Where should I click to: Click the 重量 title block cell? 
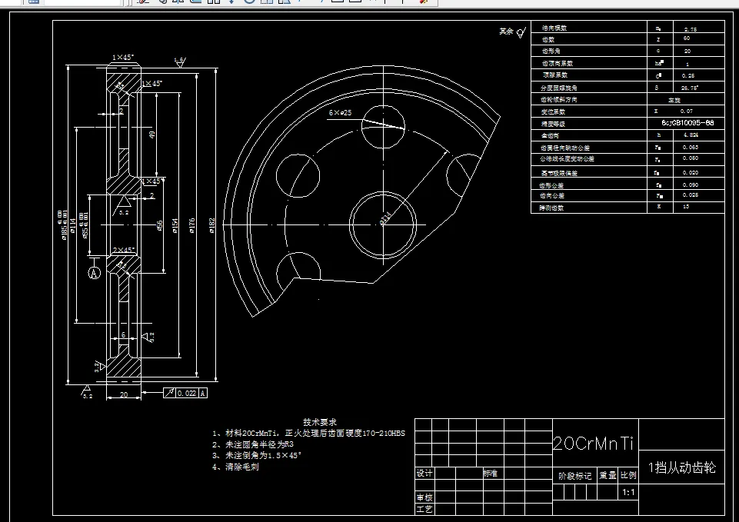coord(608,475)
